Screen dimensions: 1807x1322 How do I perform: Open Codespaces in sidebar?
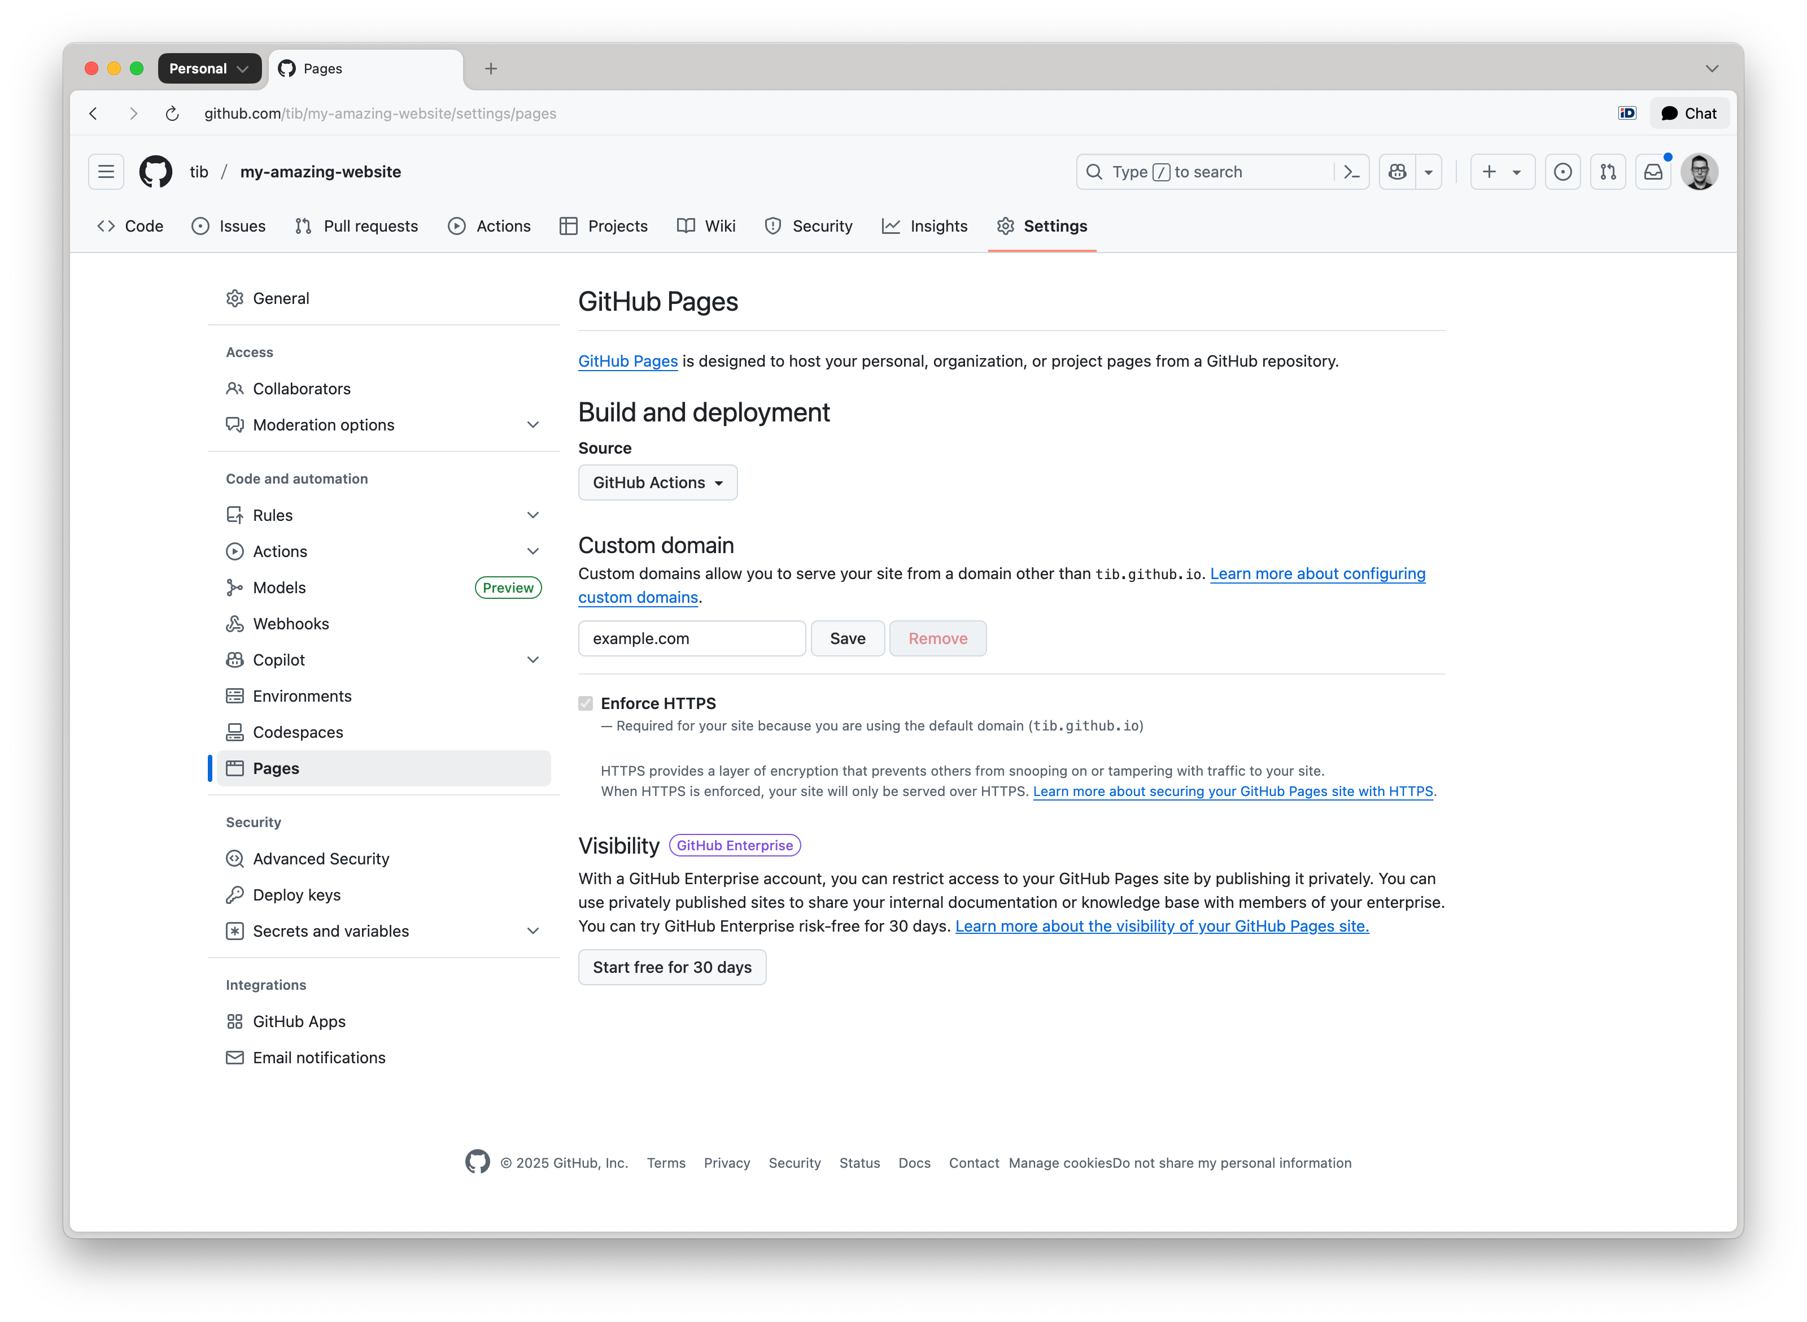click(384, 732)
